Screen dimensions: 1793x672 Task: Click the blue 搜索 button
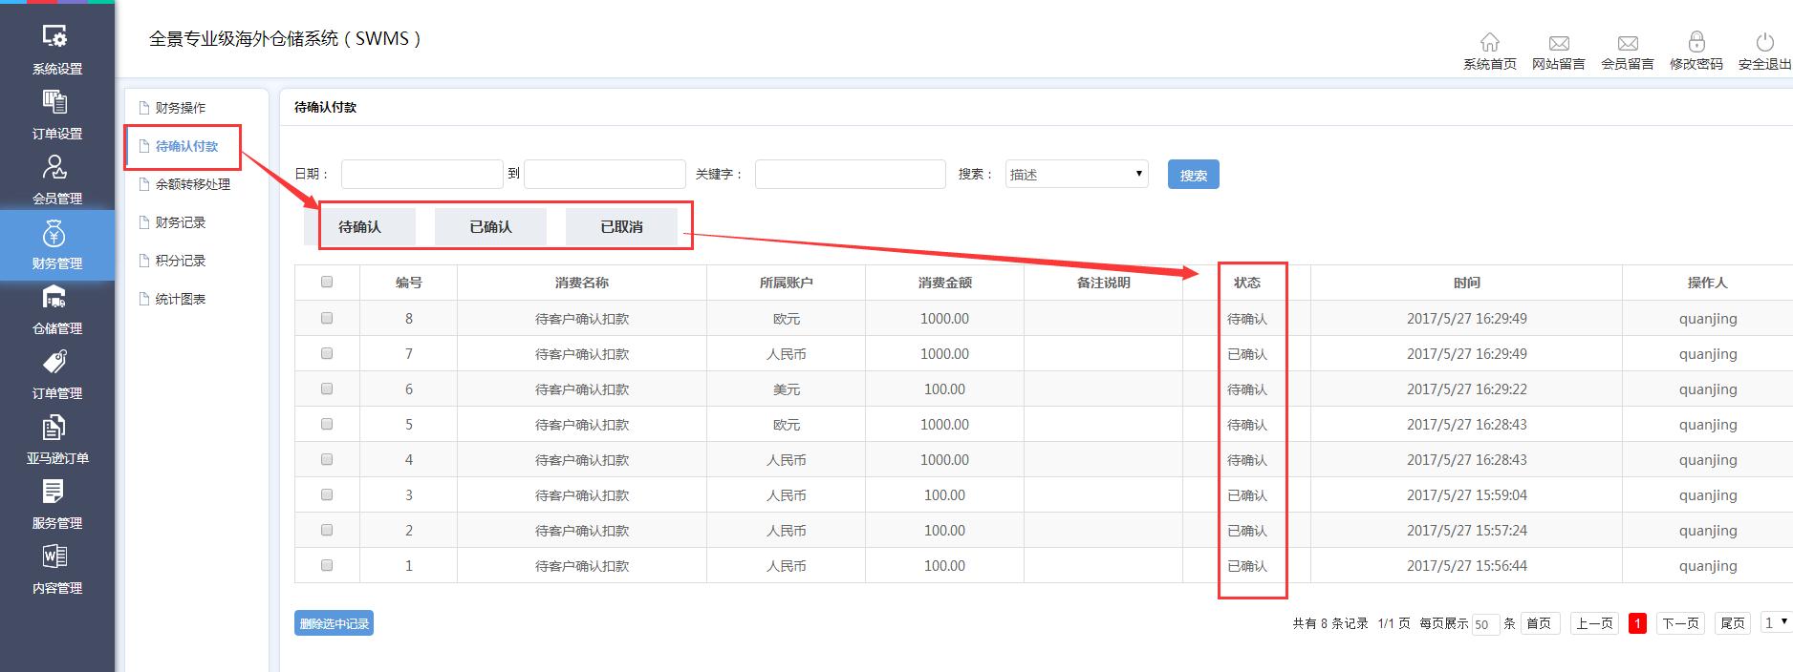(1193, 175)
